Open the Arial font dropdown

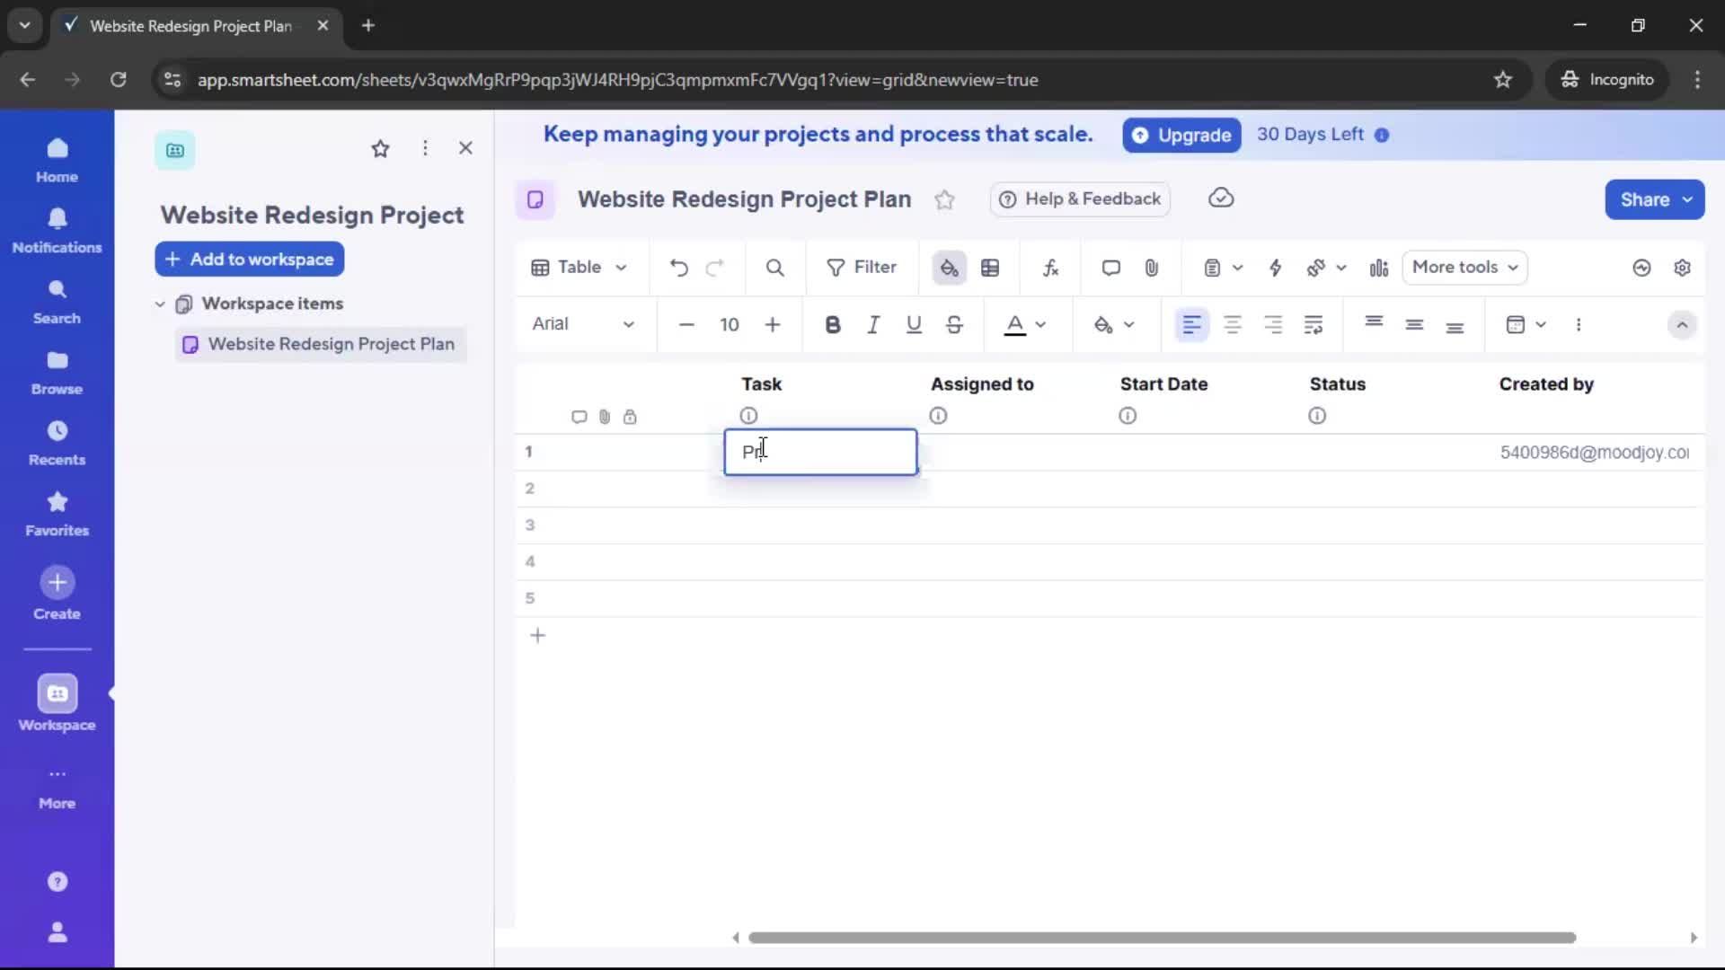point(584,325)
